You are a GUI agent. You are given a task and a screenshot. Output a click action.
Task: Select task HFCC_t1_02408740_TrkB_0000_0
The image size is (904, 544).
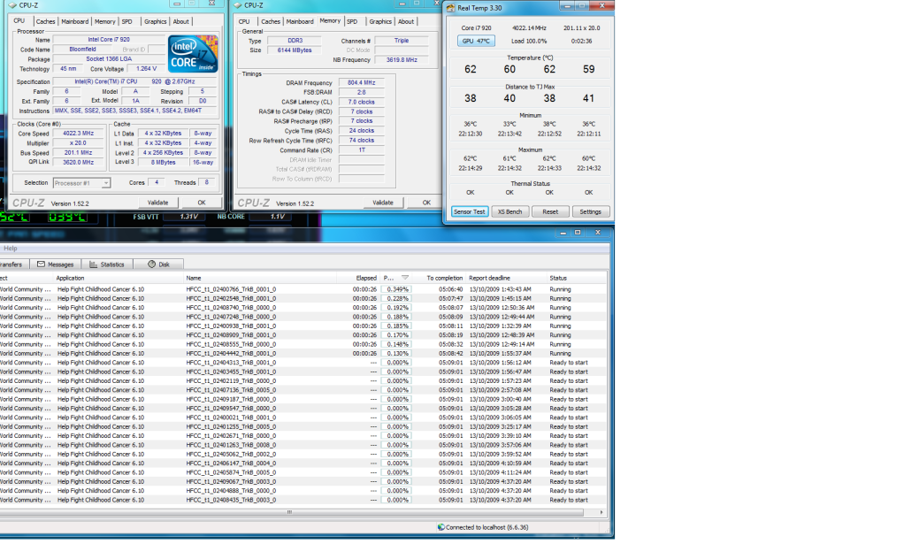click(x=231, y=308)
